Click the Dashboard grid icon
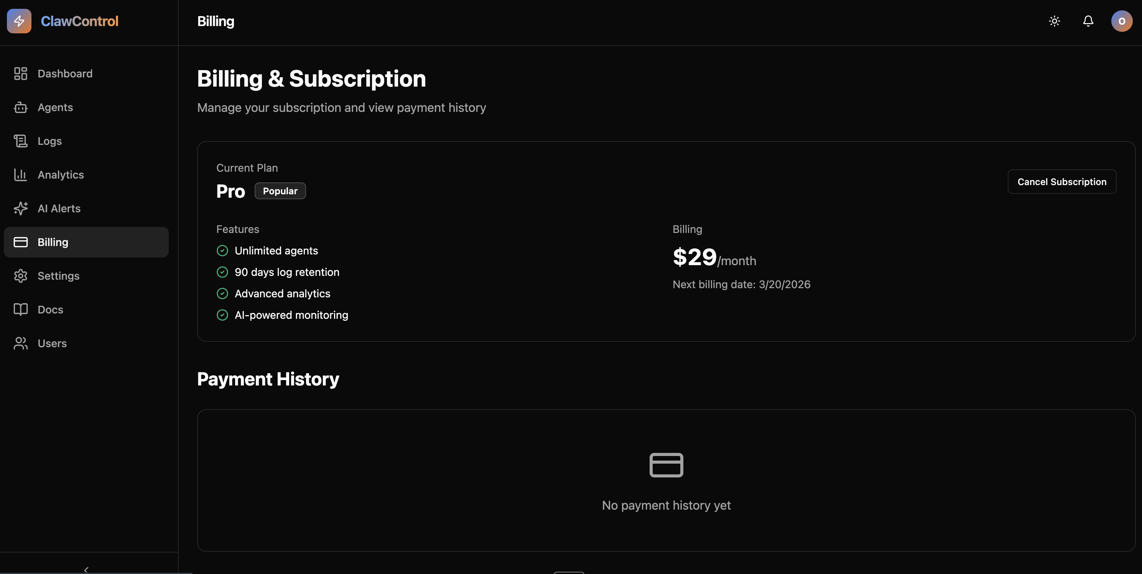This screenshot has width=1142, height=574. click(x=20, y=74)
